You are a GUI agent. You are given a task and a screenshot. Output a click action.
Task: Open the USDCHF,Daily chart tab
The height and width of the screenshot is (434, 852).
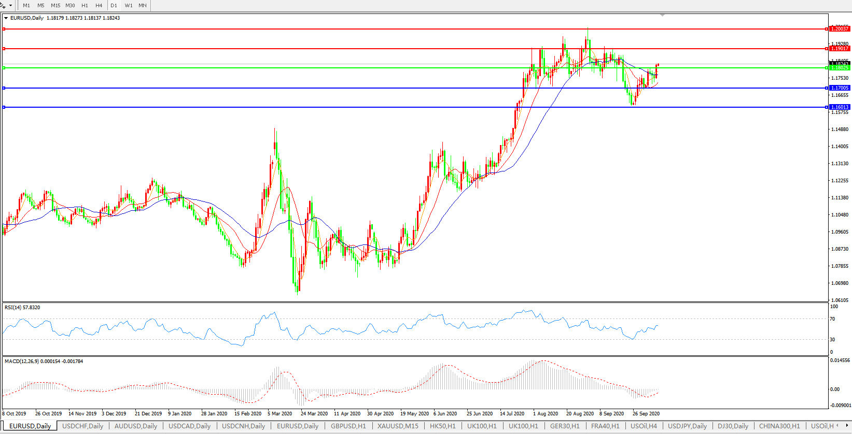click(82, 426)
